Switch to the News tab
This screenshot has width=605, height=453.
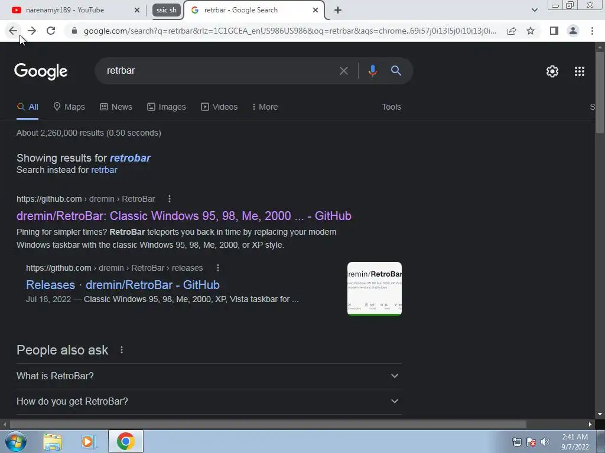[116, 107]
